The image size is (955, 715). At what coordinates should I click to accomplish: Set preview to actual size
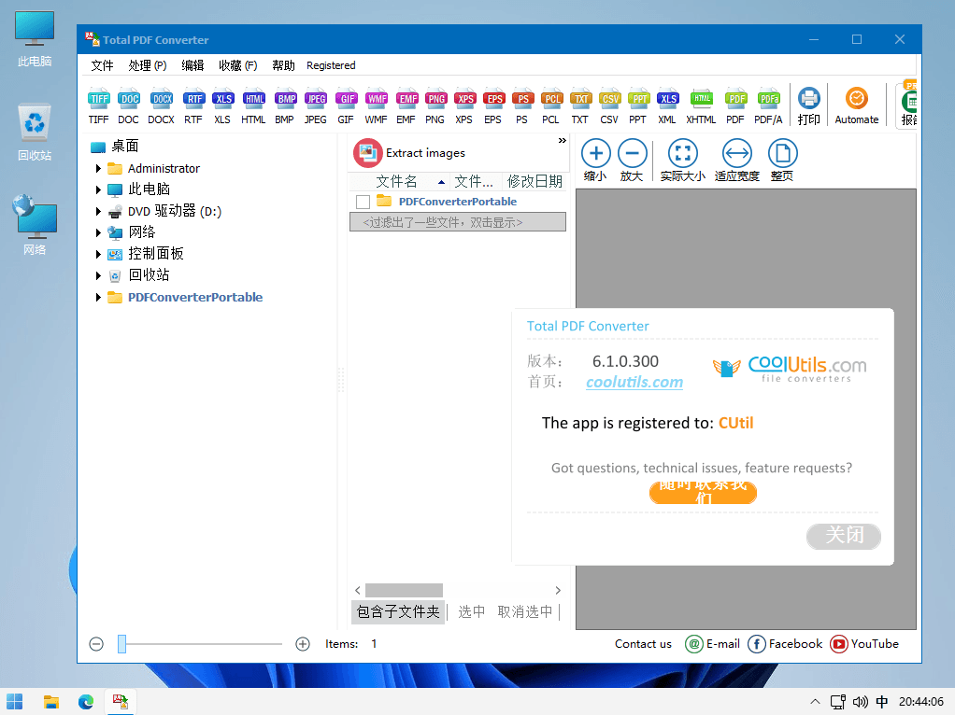coord(683,160)
